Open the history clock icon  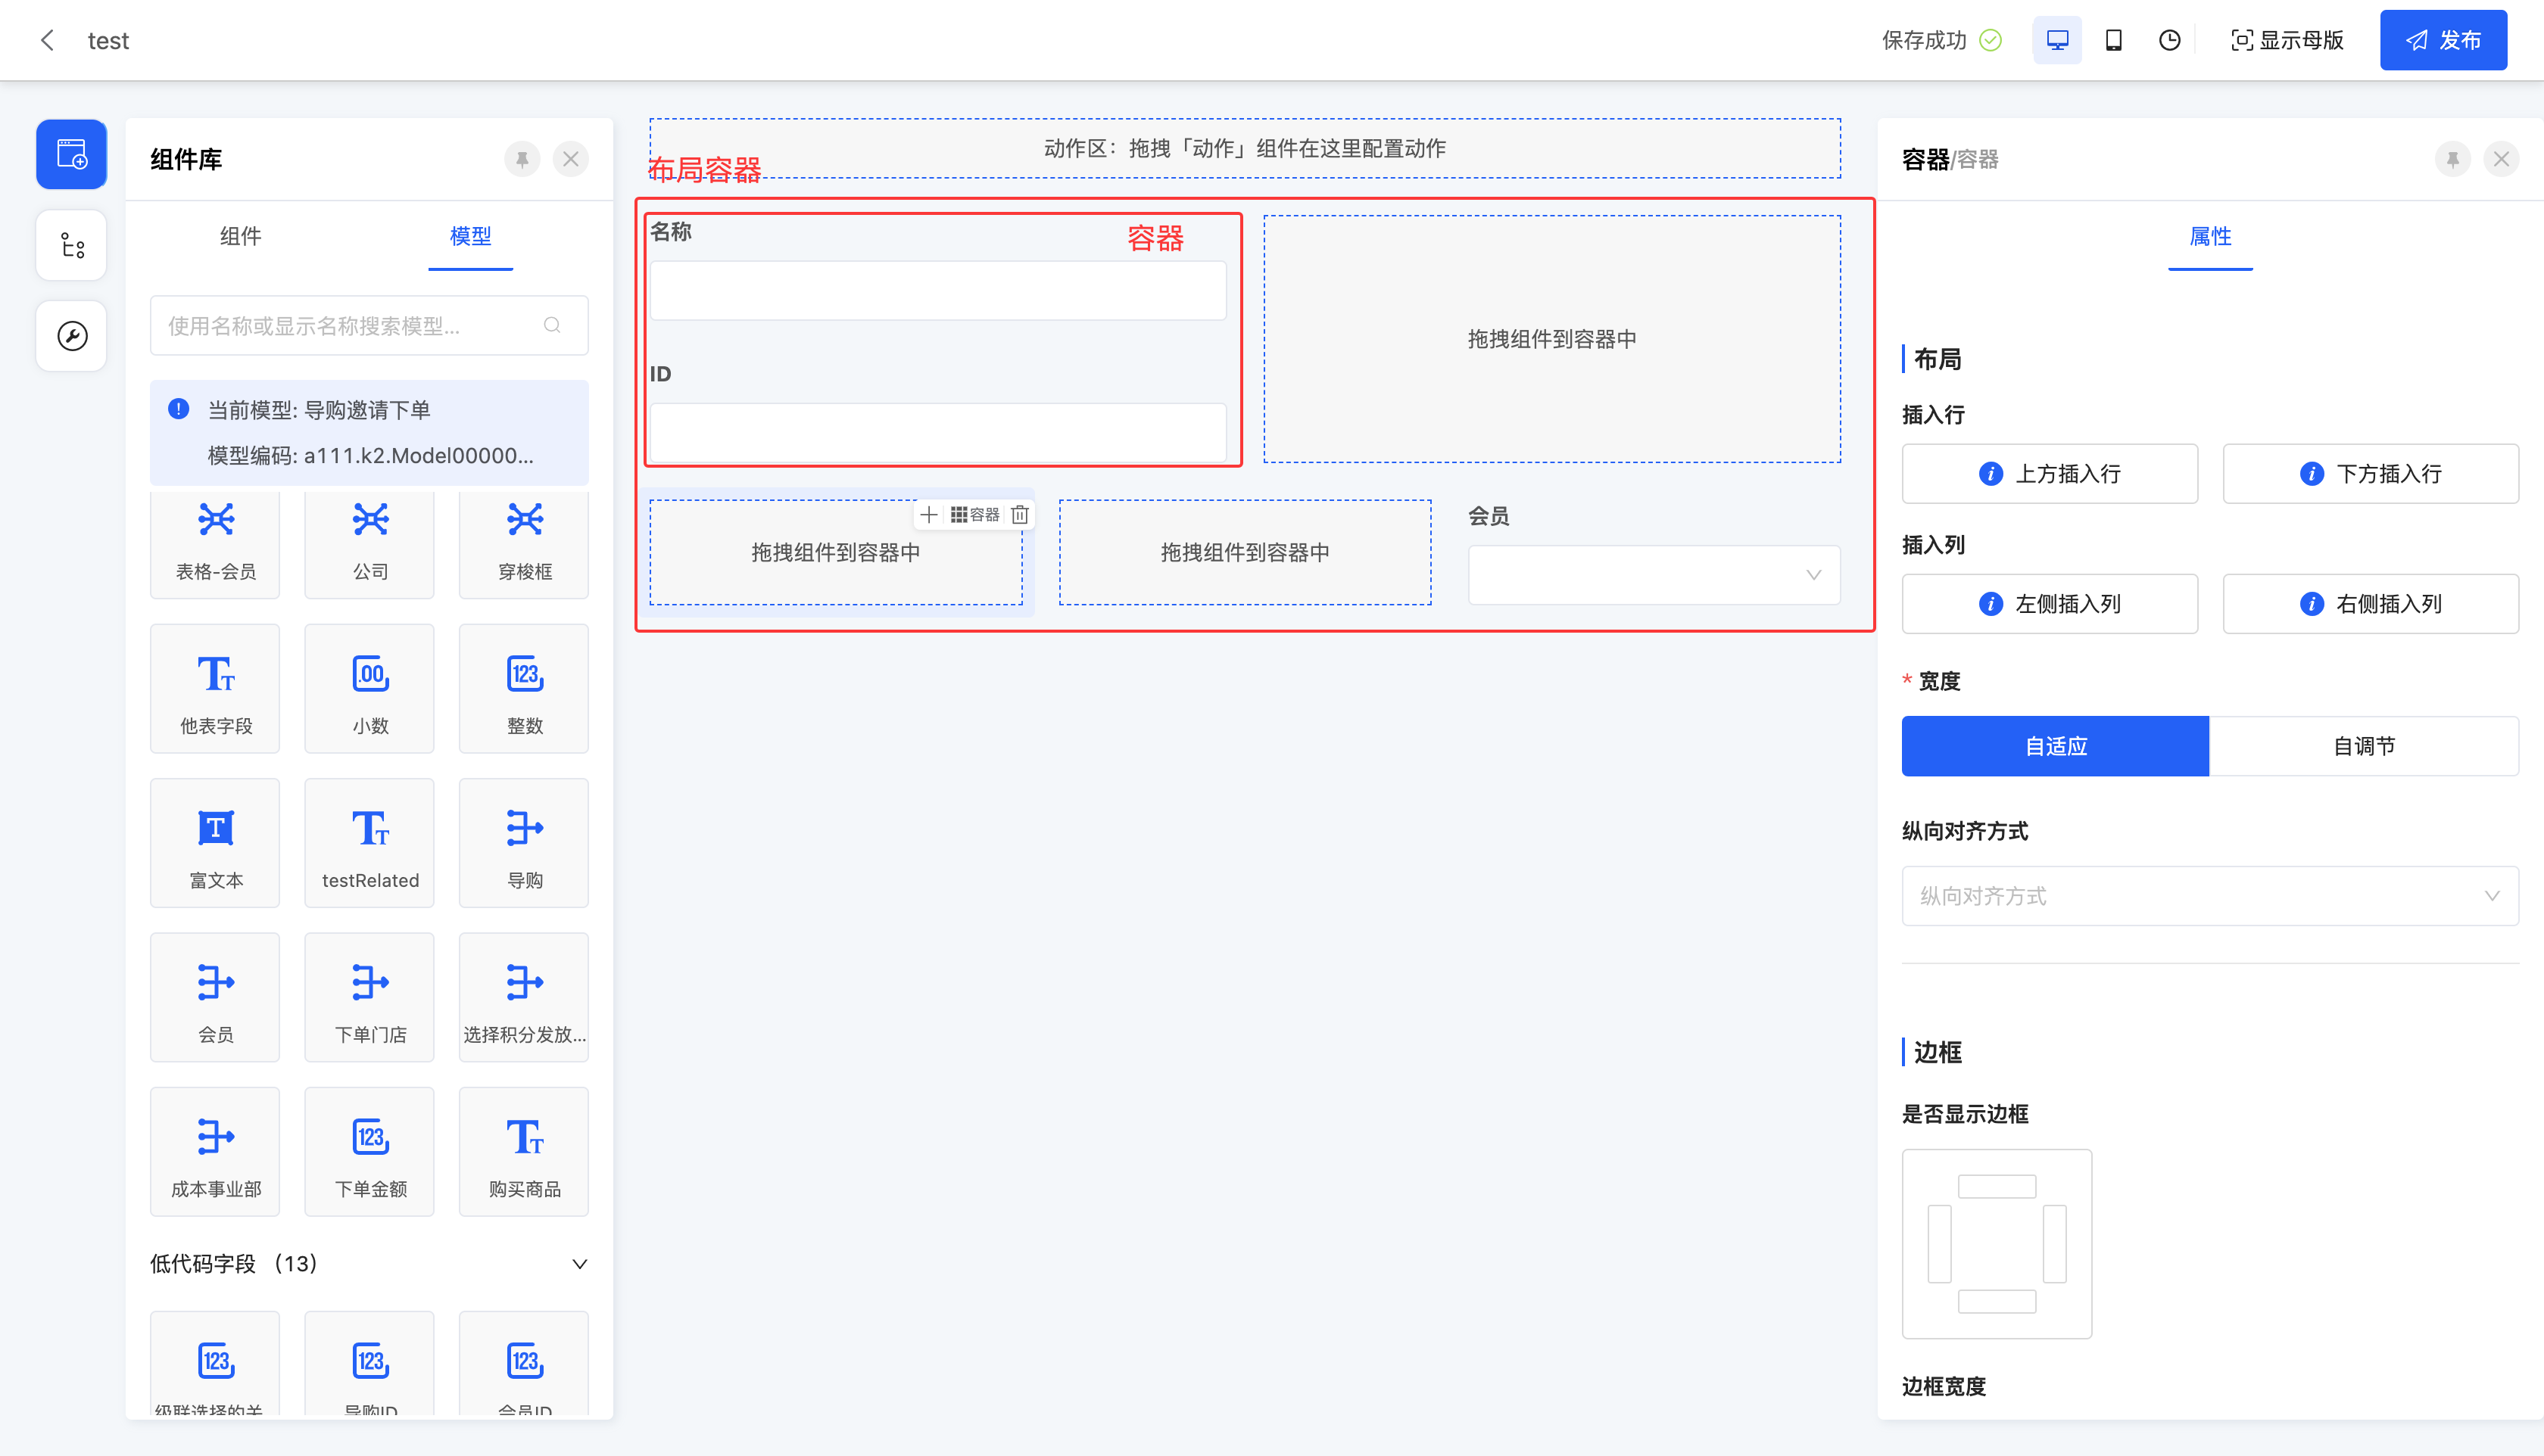[2169, 40]
